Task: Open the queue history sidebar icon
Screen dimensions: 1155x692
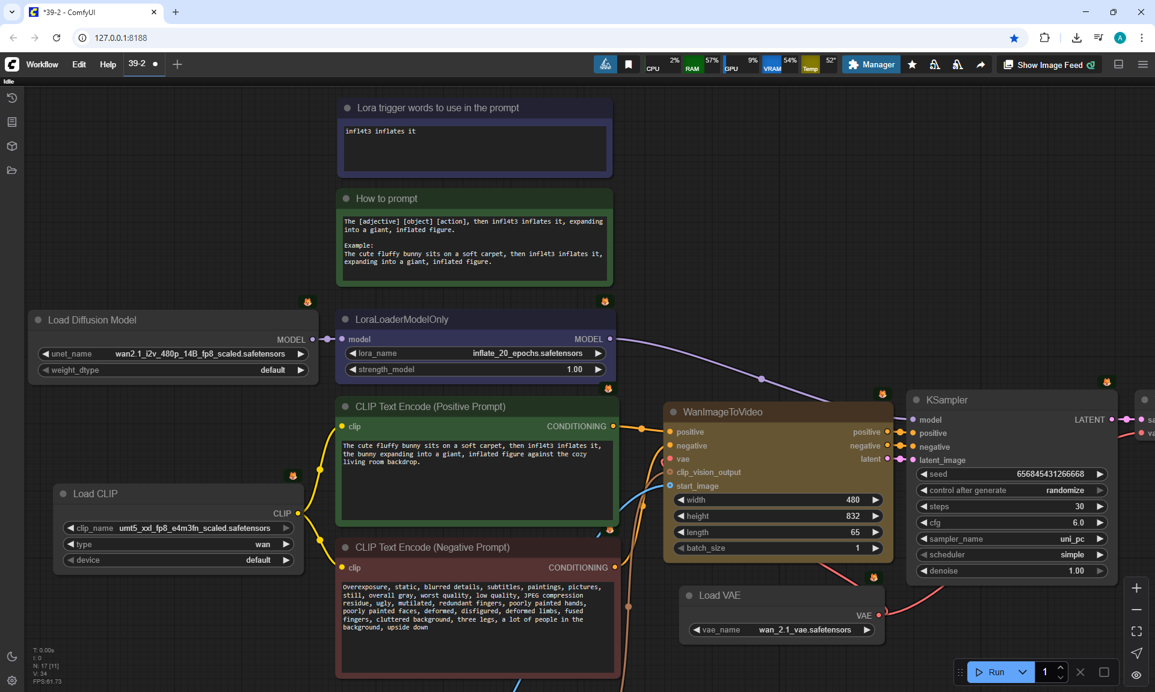Action: pos(11,98)
